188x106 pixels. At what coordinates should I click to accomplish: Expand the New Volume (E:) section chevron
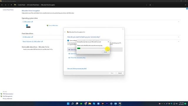[179, 42]
